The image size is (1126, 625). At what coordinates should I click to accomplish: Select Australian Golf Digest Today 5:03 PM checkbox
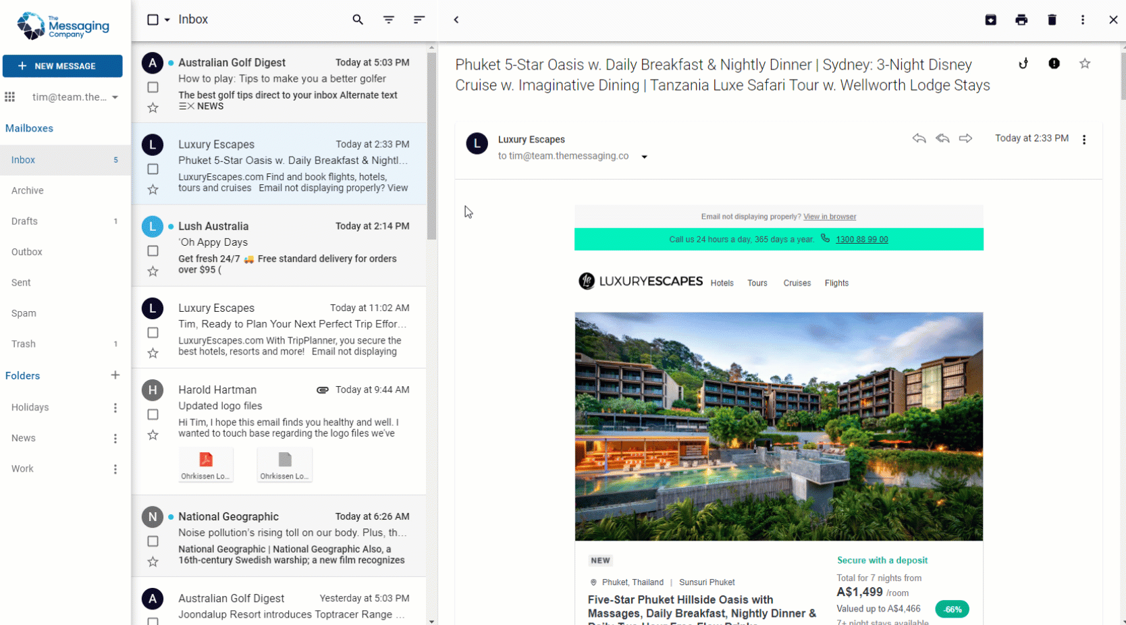point(153,87)
